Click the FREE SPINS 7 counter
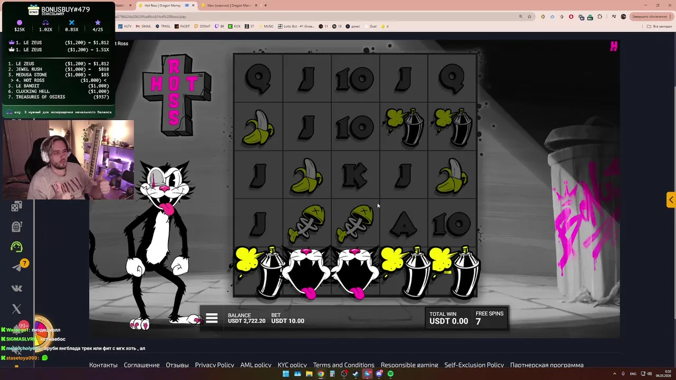This screenshot has height=380, width=676. pos(489,318)
